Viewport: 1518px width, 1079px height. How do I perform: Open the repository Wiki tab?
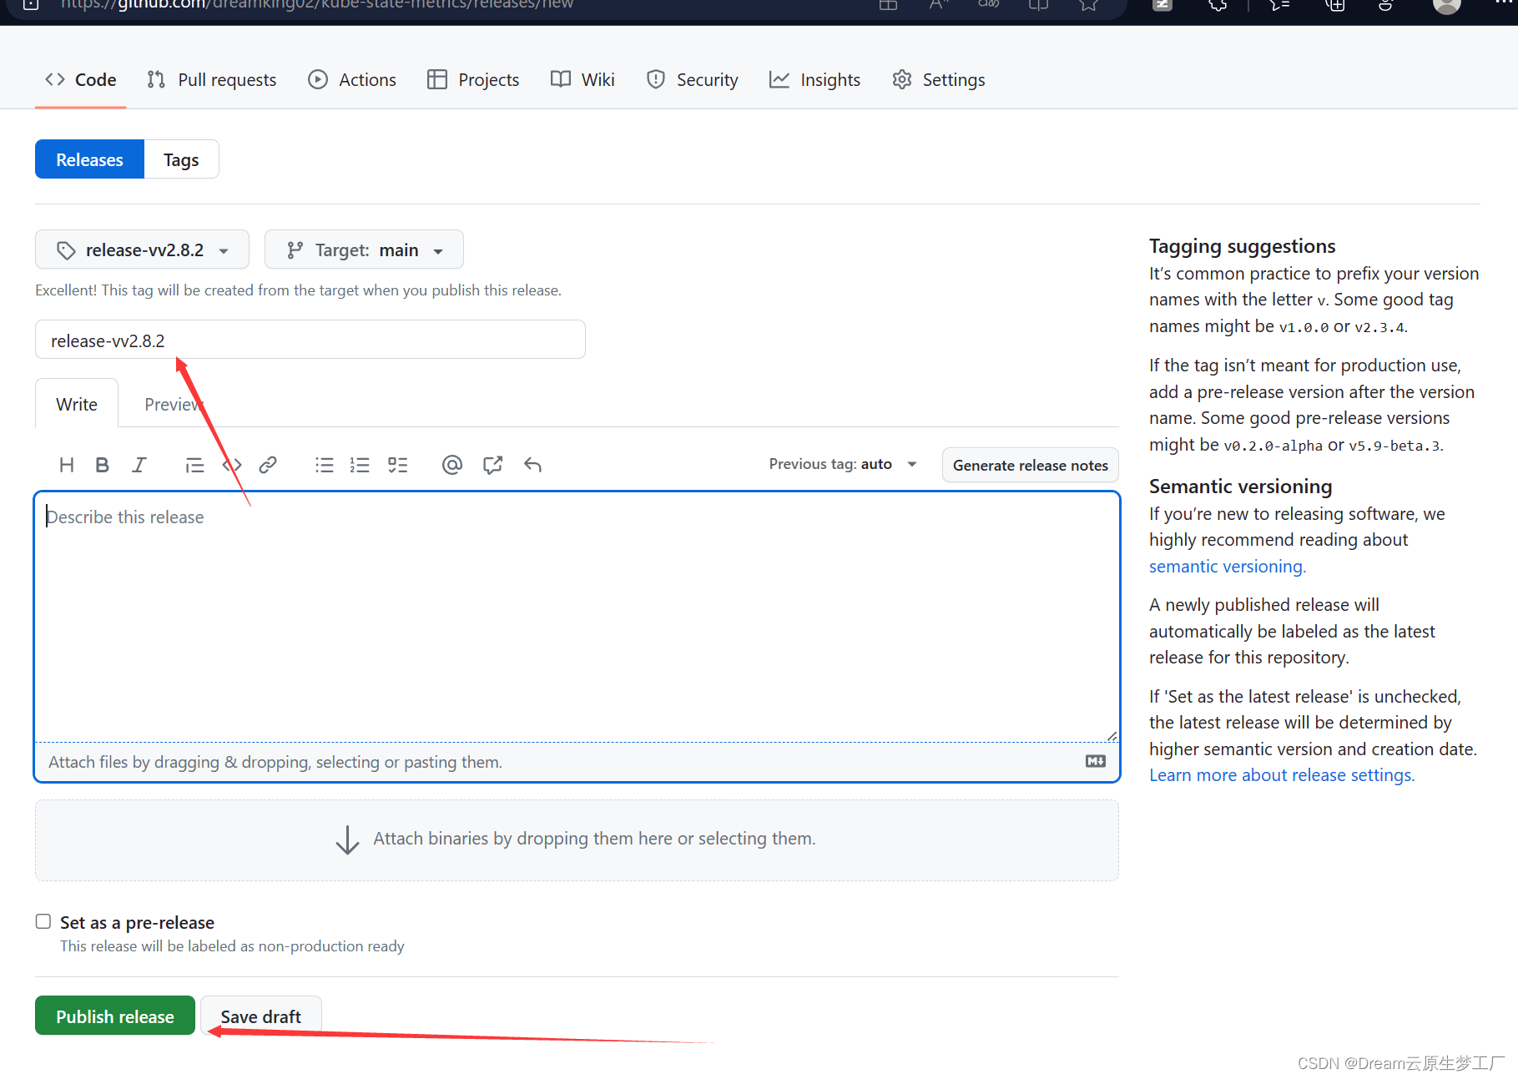[582, 79]
